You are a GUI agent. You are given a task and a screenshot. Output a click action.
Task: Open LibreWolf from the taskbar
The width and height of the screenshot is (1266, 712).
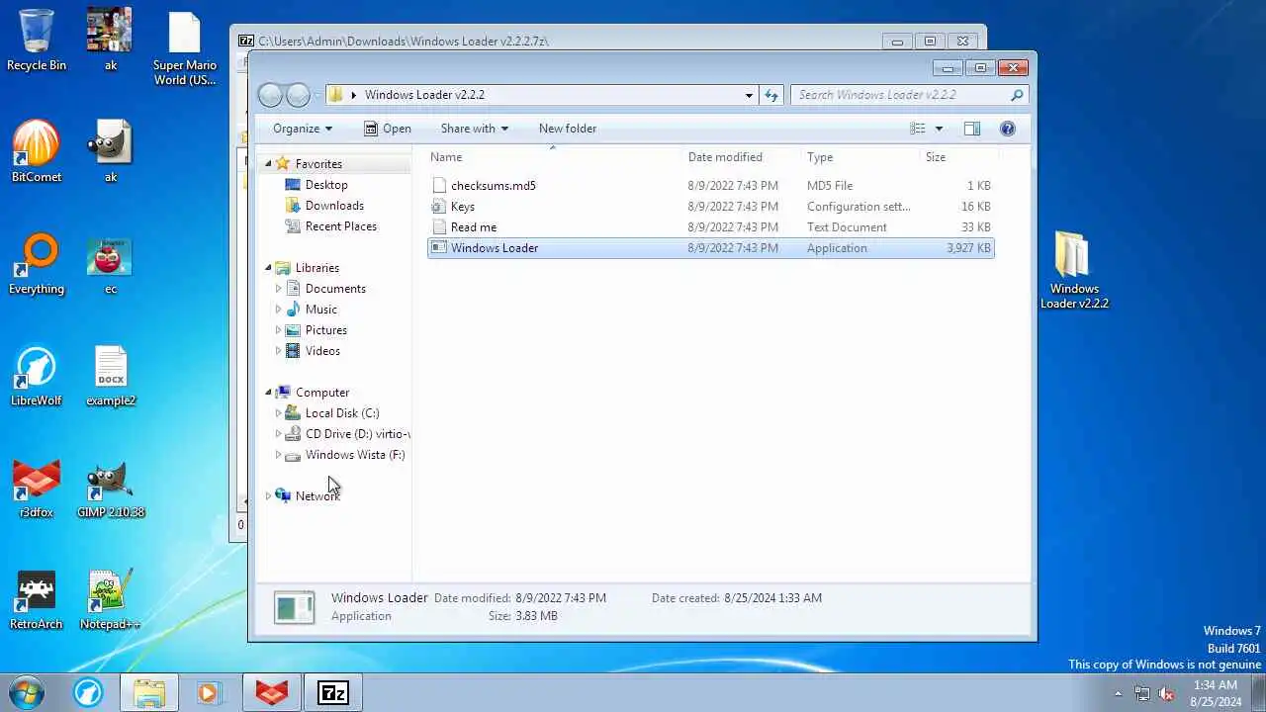pyautogui.click(x=88, y=692)
